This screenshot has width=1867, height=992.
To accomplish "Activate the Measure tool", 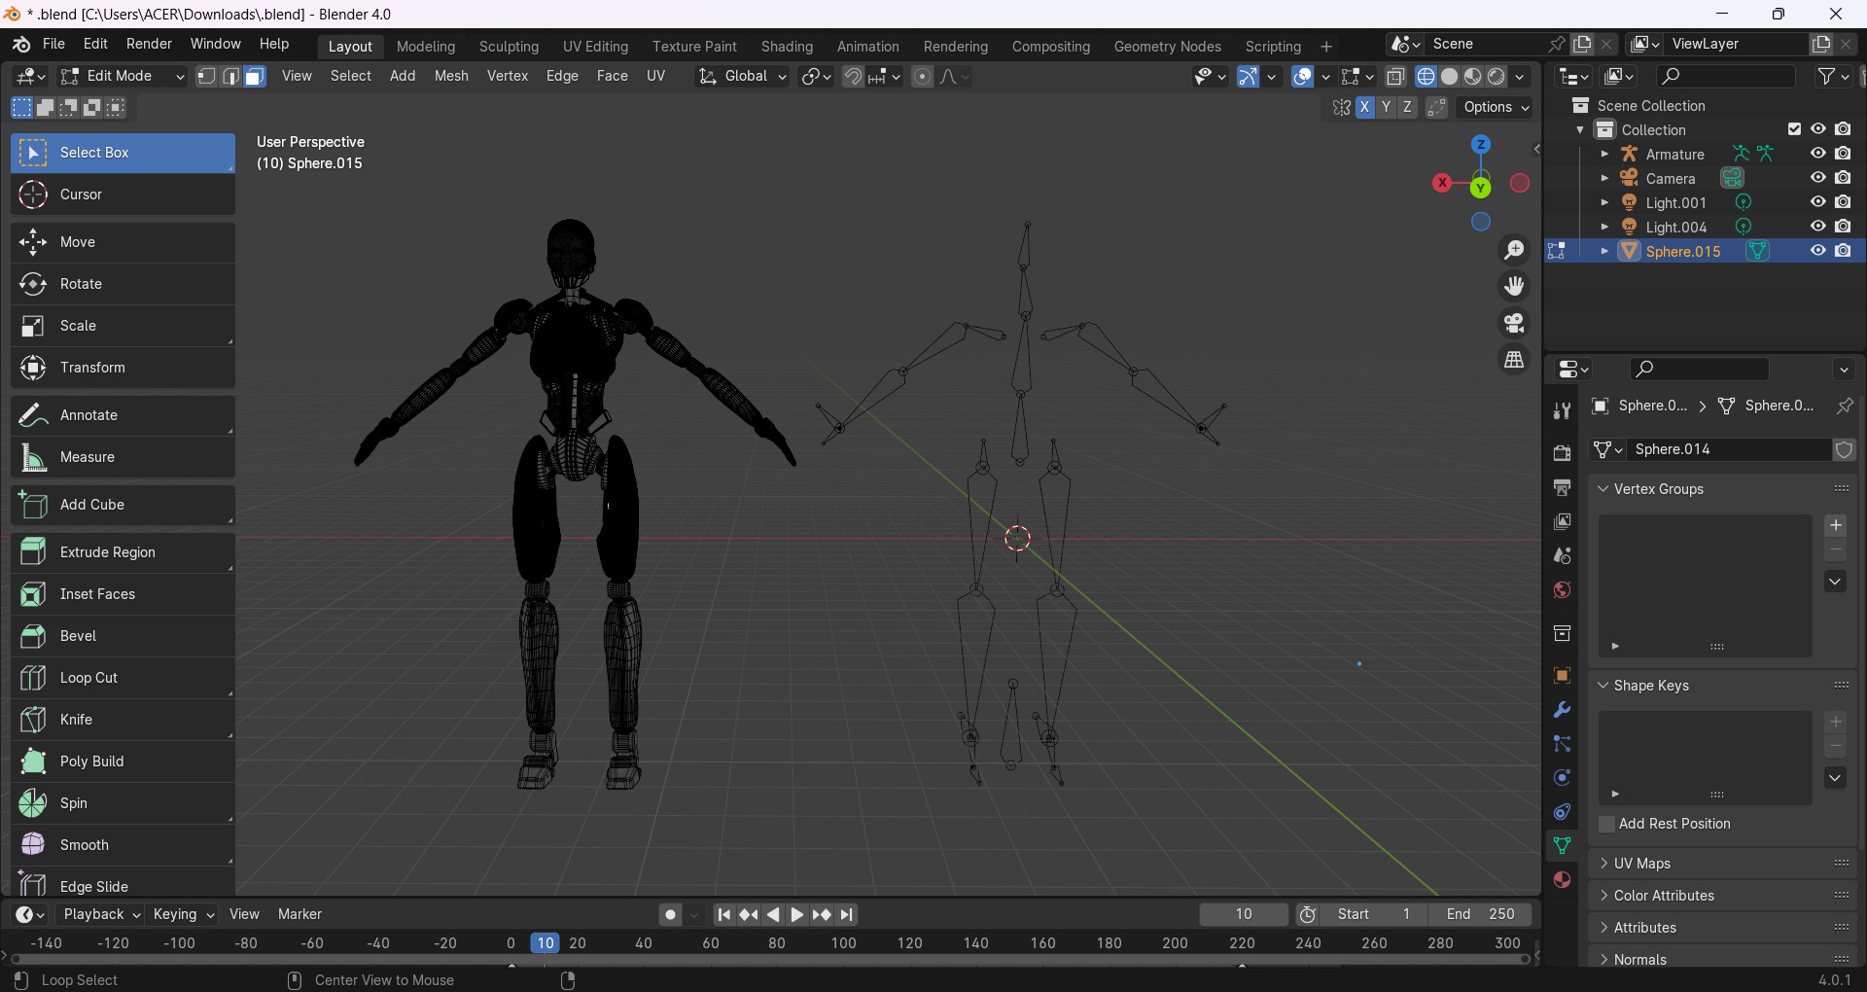I will point(123,457).
